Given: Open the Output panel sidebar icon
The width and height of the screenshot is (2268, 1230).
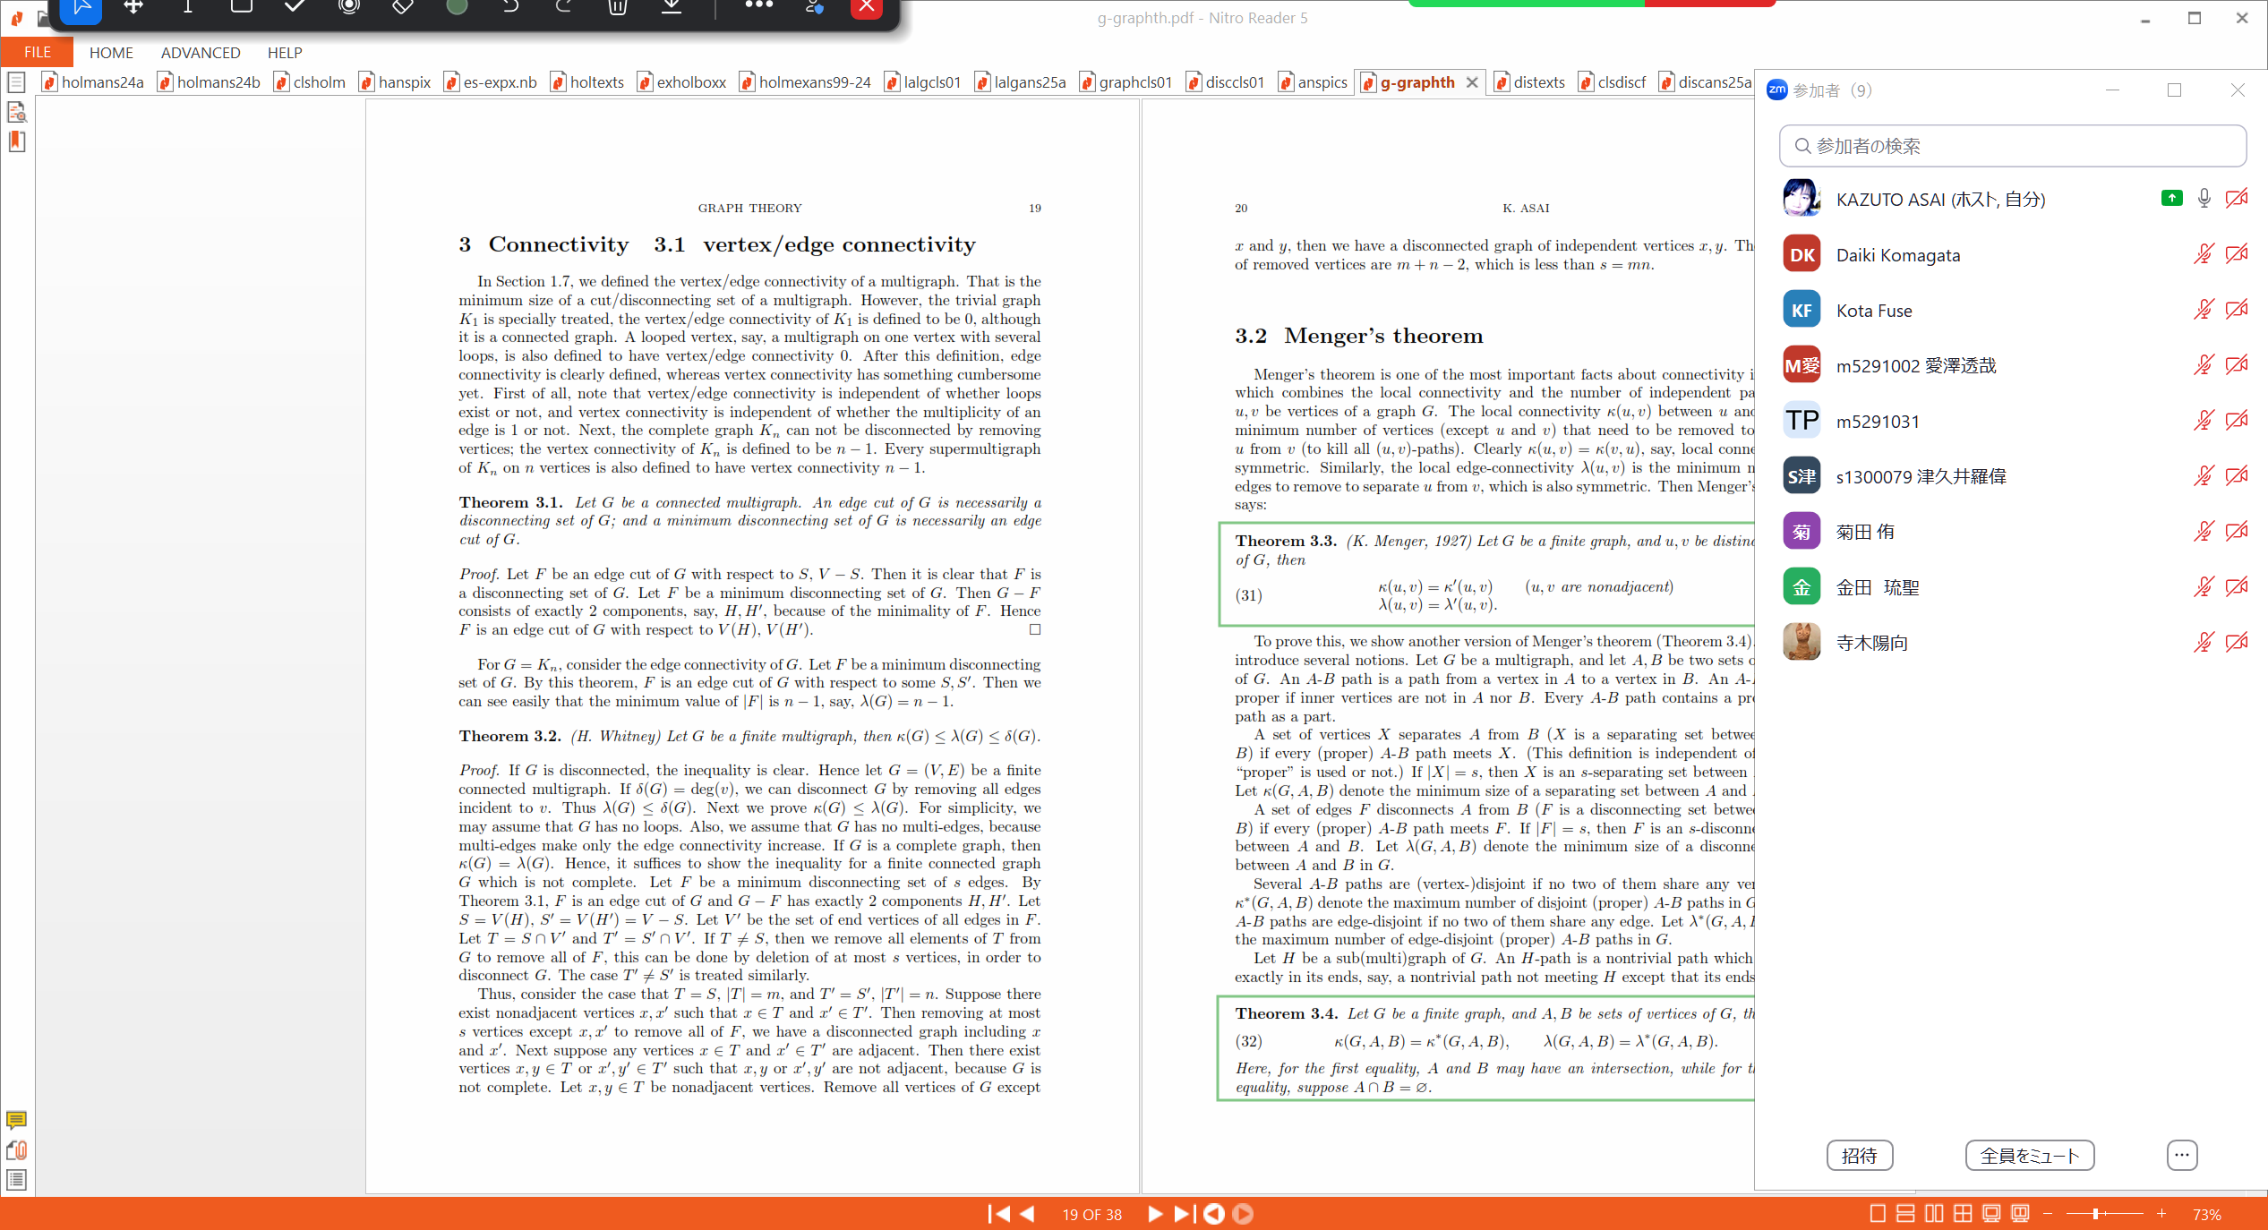Looking at the screenshot, I should pos(16,1180).
